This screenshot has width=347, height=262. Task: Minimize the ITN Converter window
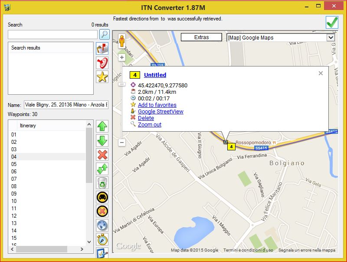307,7
